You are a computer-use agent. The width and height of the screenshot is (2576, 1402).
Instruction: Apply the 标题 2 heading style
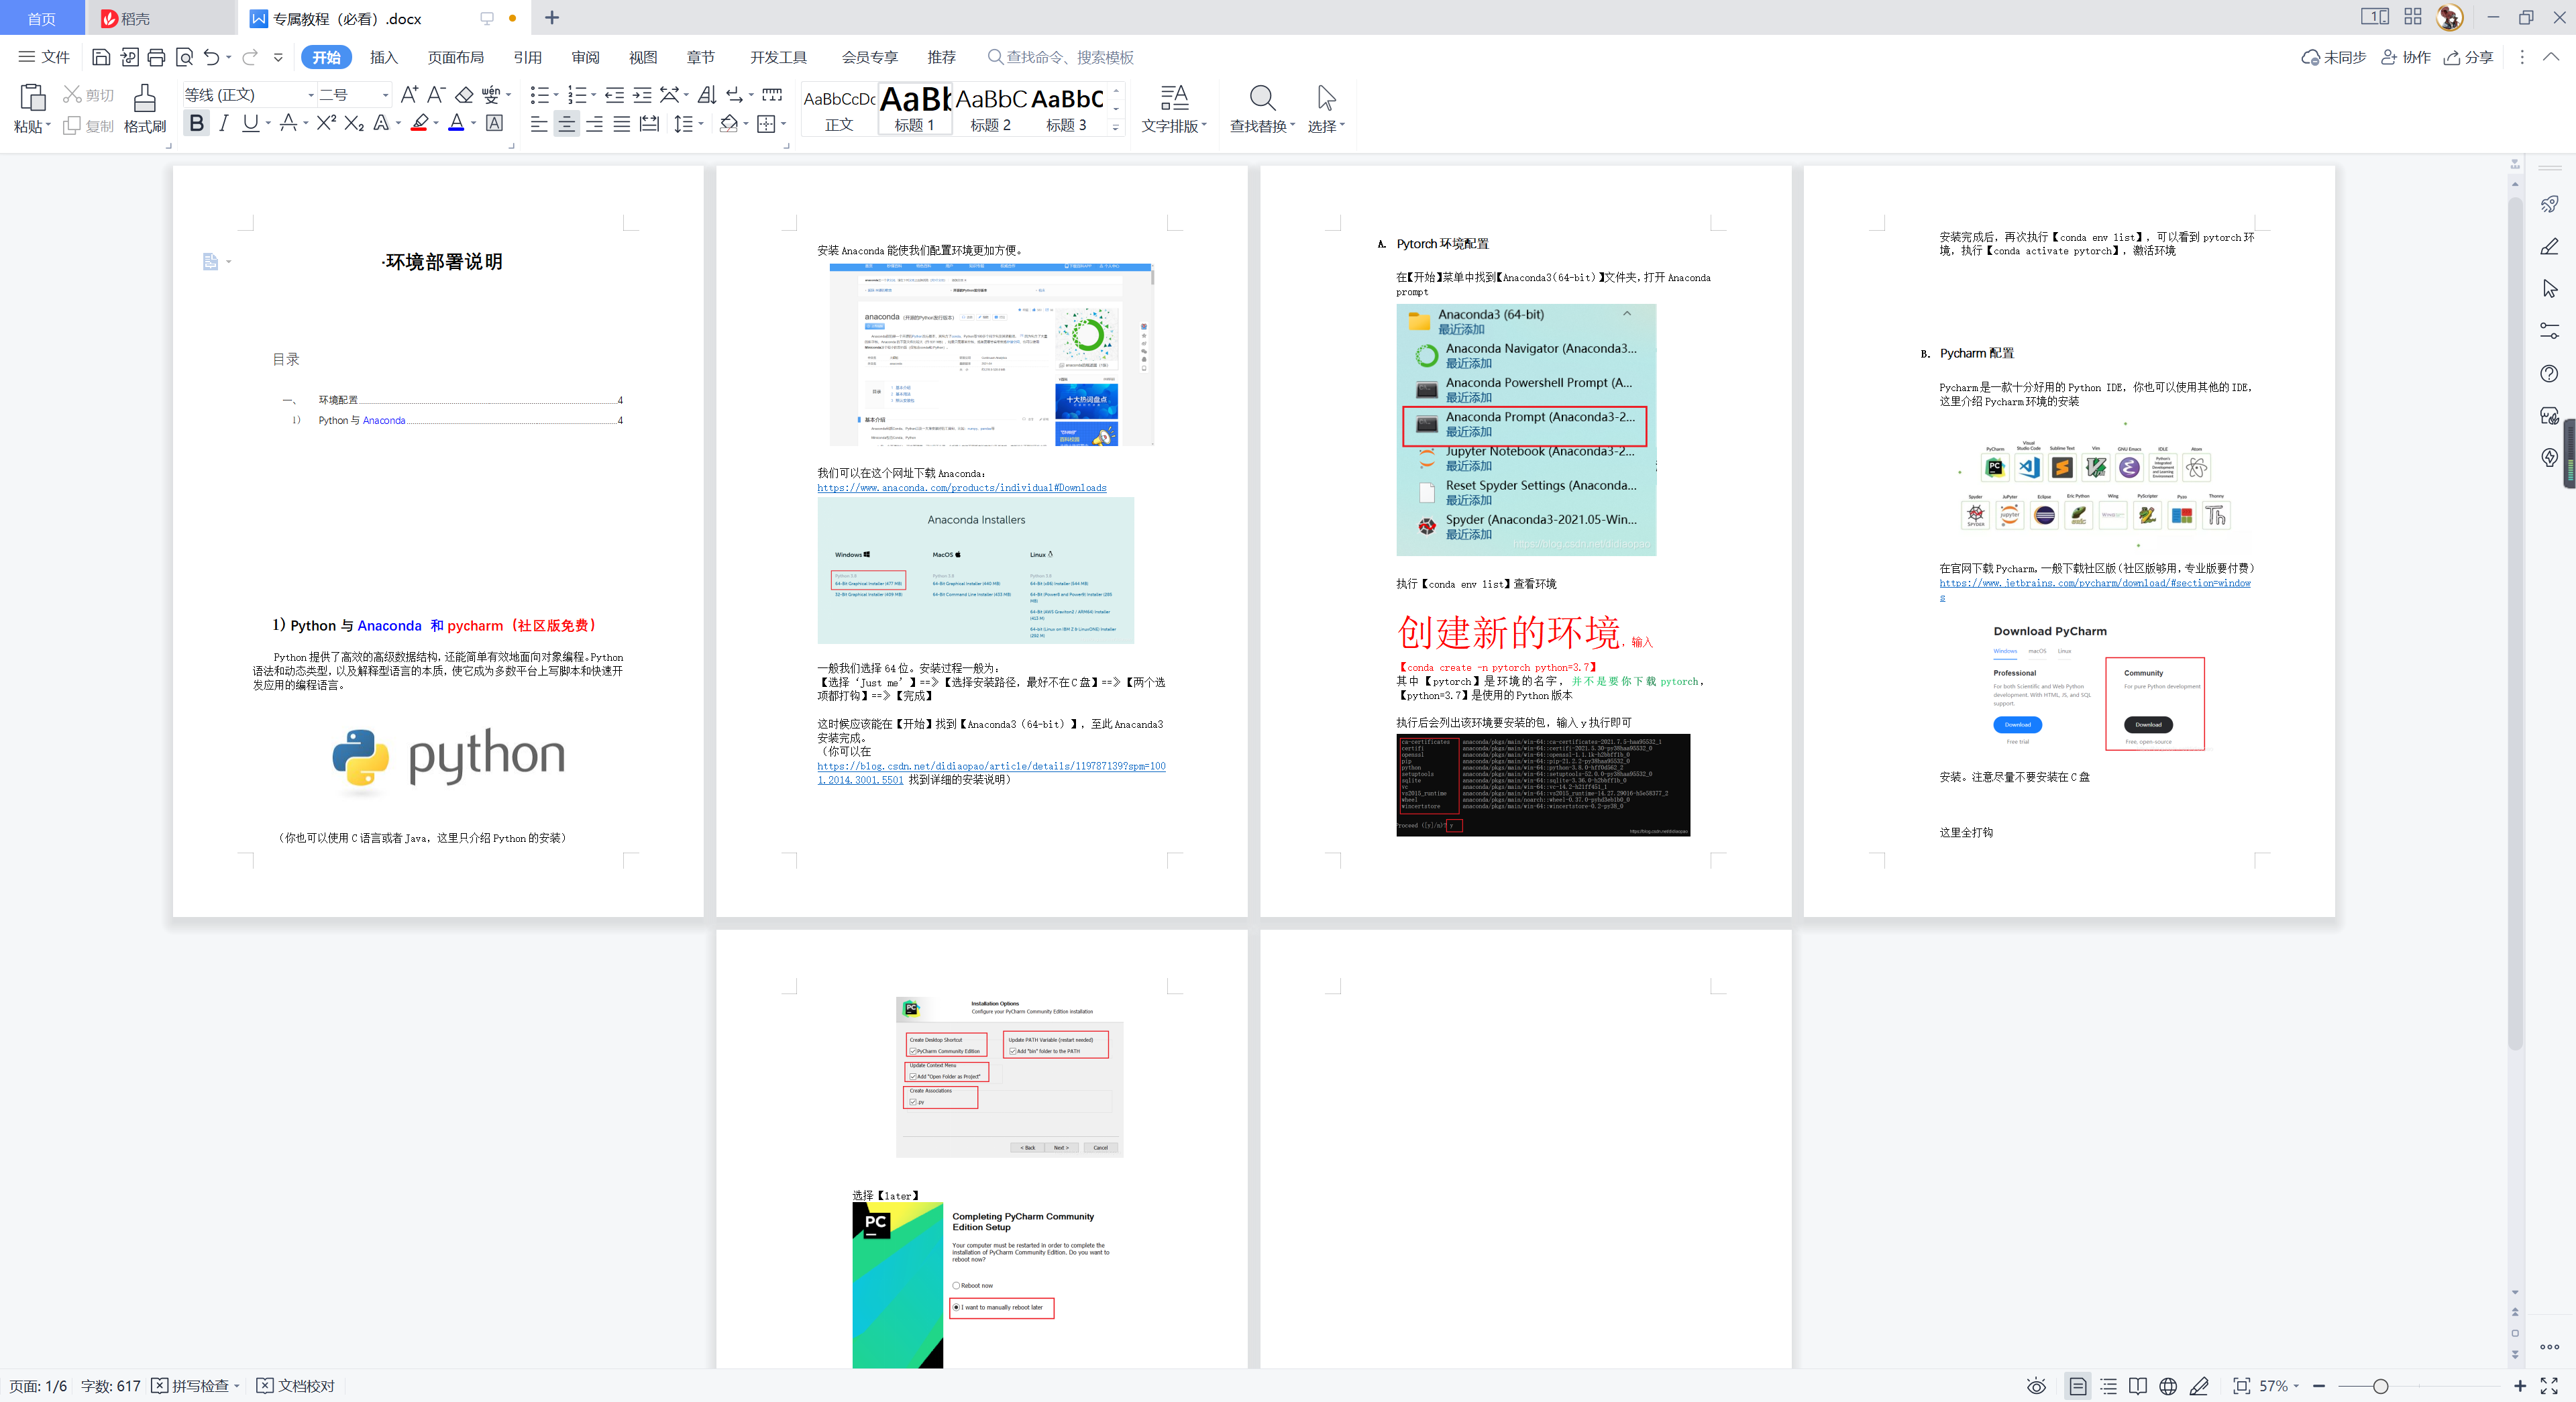point(990,109)
